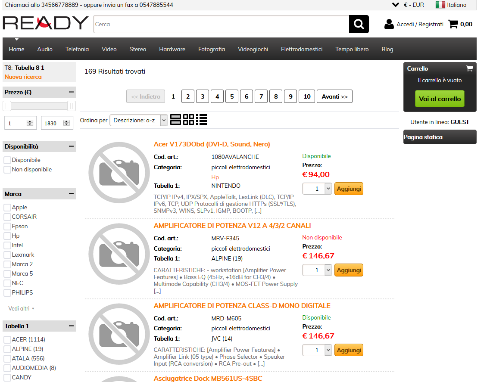Viewport: 490px width, 382px height.
Task: Open the Elettrodomestici menu category
Action: (x=302, y=49)
